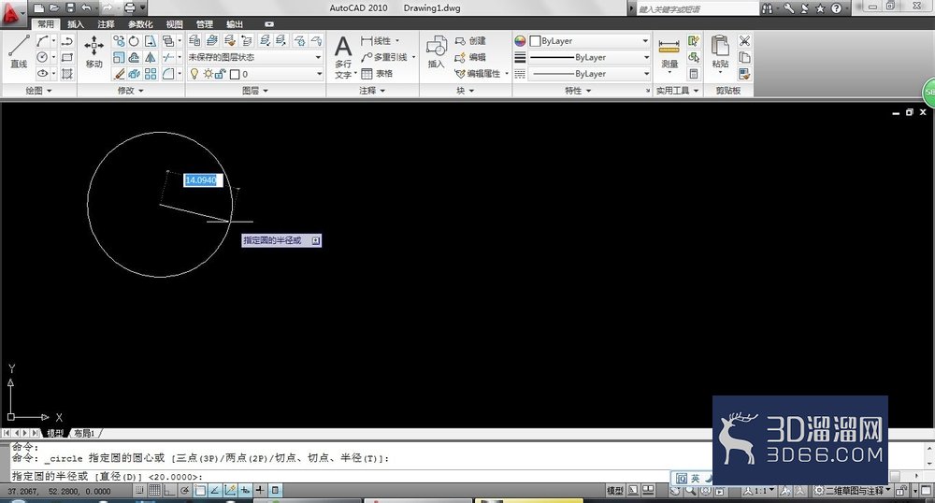Open the 未保存的图层状态 layer state dropdown
Image resolution: width=935 pixels, height=503 pixels.
coord(255,57)
